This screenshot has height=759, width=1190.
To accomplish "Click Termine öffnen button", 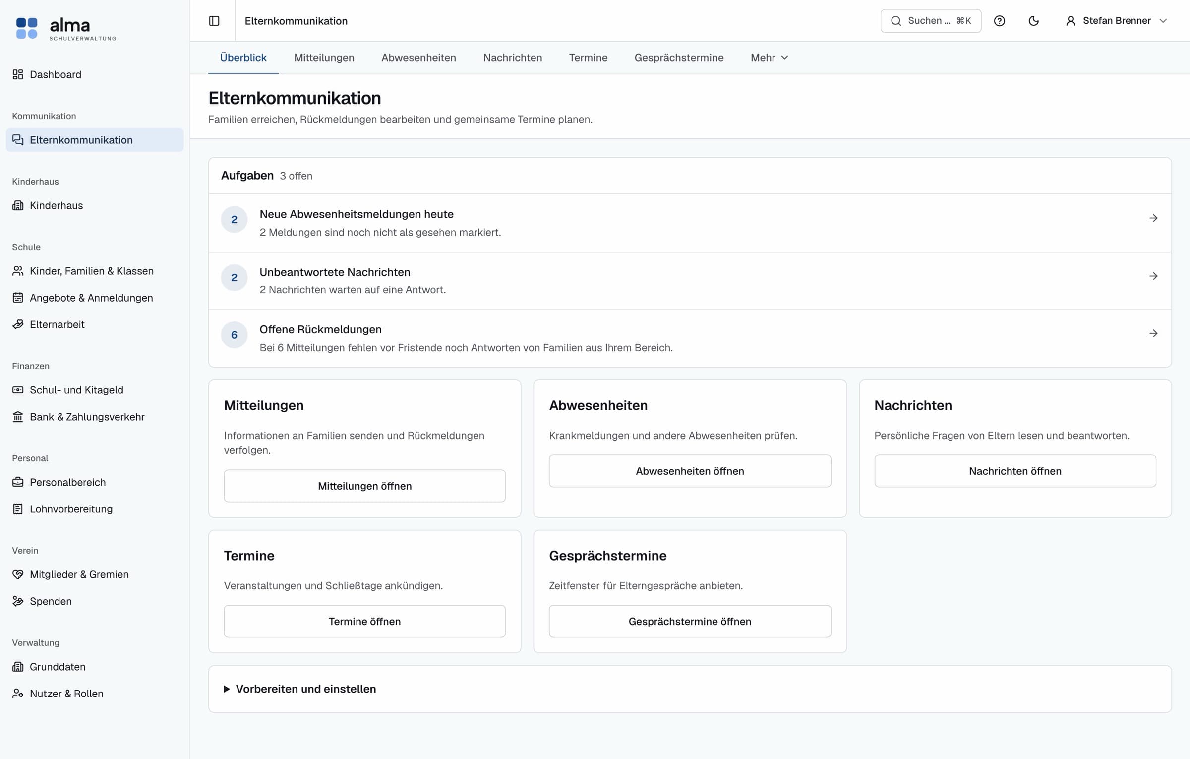I will tap(364, 621).
